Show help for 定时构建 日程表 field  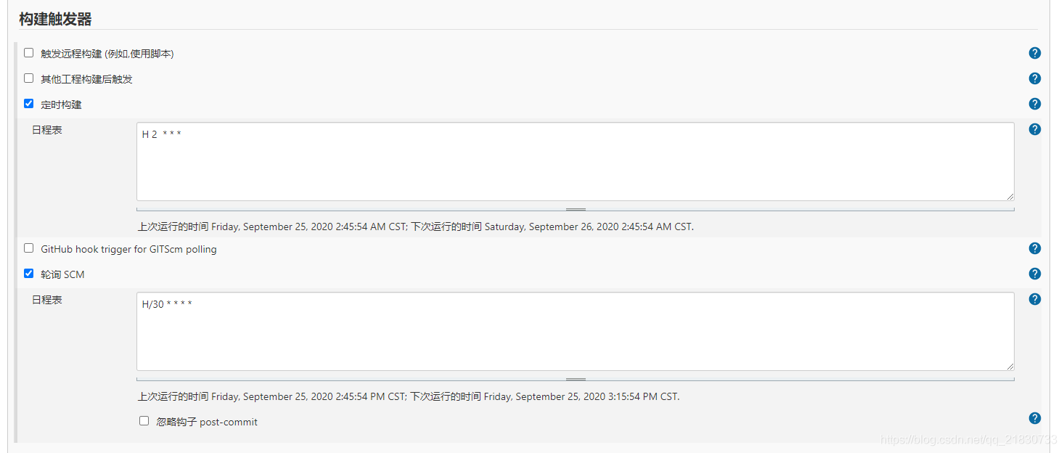(1035, 129)
